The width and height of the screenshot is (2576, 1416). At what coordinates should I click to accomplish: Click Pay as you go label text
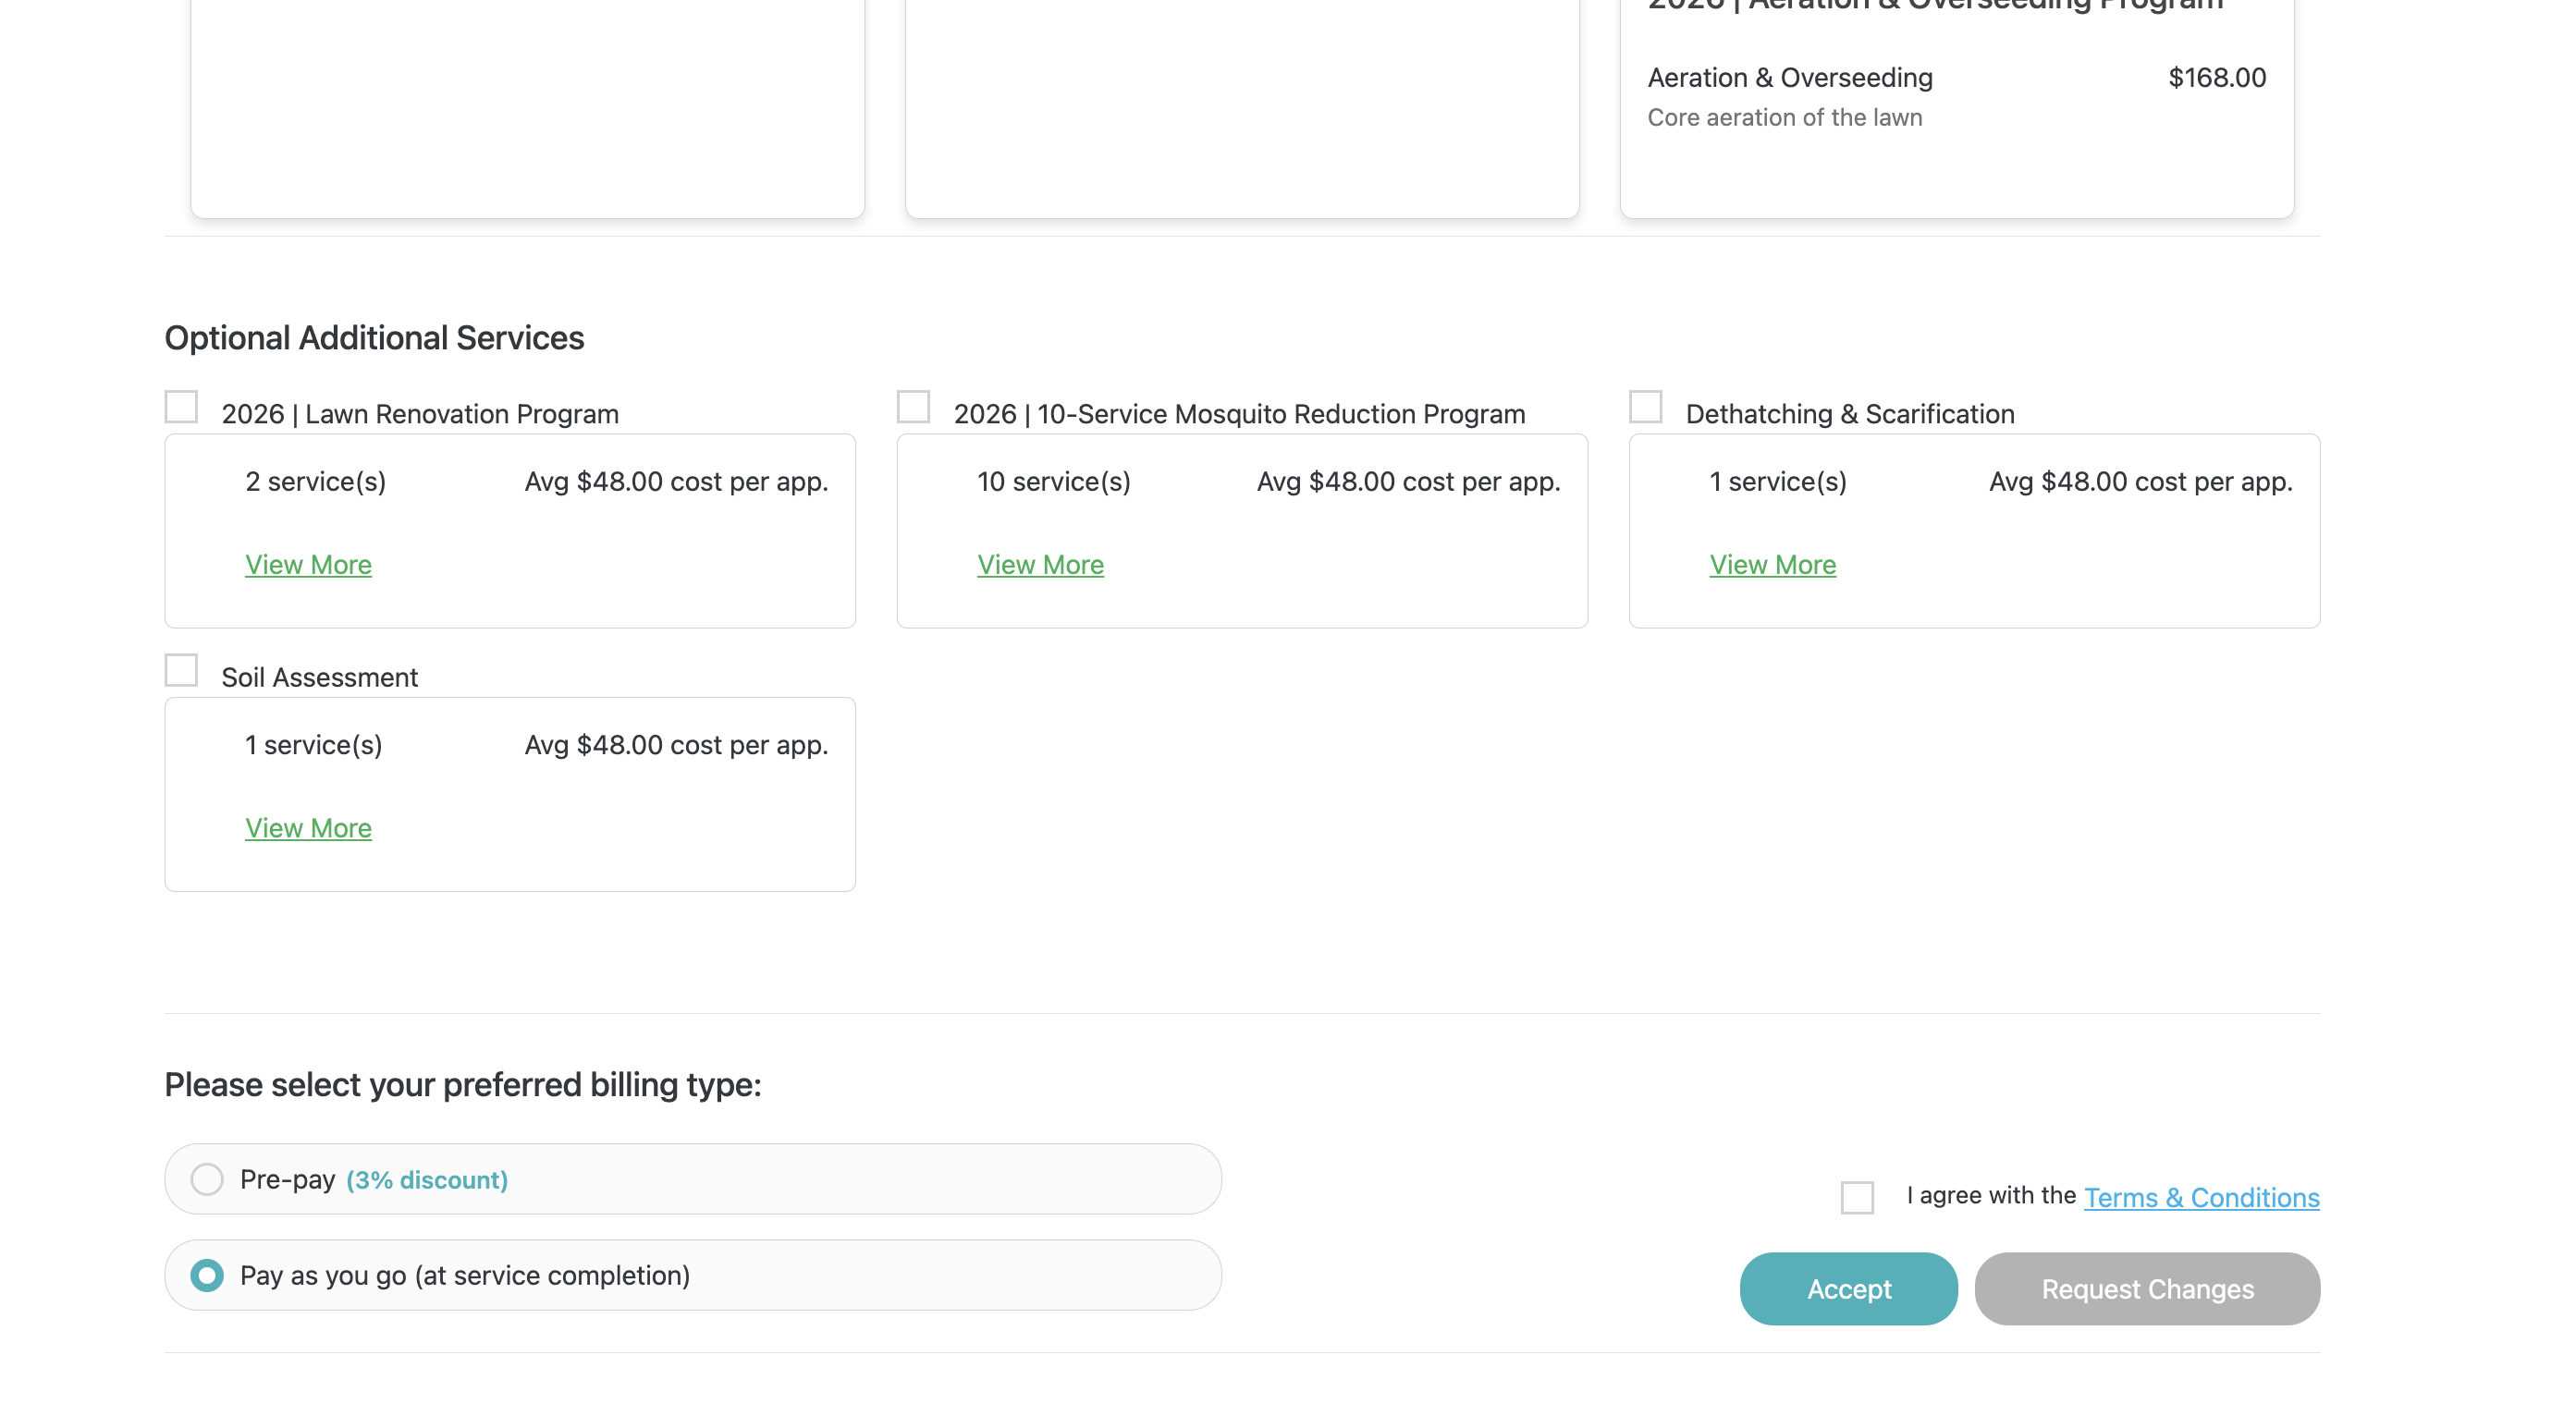465,1276
